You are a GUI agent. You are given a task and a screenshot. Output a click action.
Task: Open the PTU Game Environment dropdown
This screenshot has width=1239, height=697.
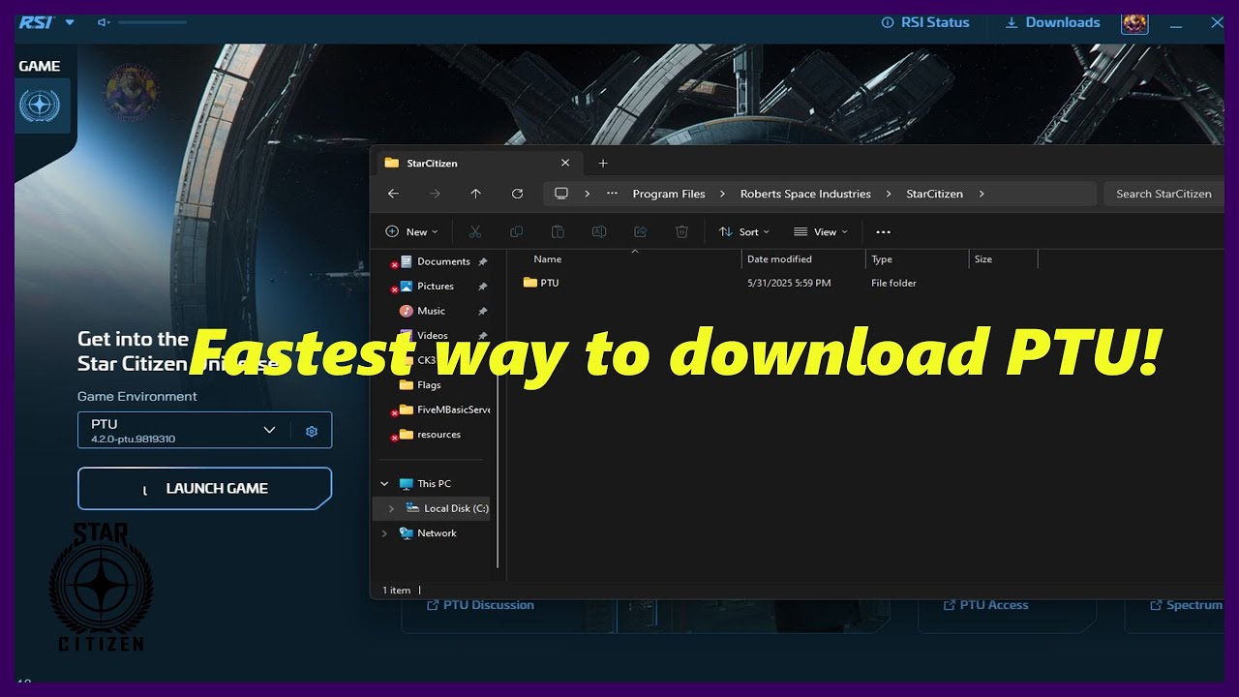pos(184,431)
